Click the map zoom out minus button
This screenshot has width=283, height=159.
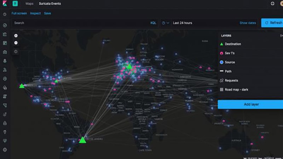pyautogui.click(x=16, y=43)
